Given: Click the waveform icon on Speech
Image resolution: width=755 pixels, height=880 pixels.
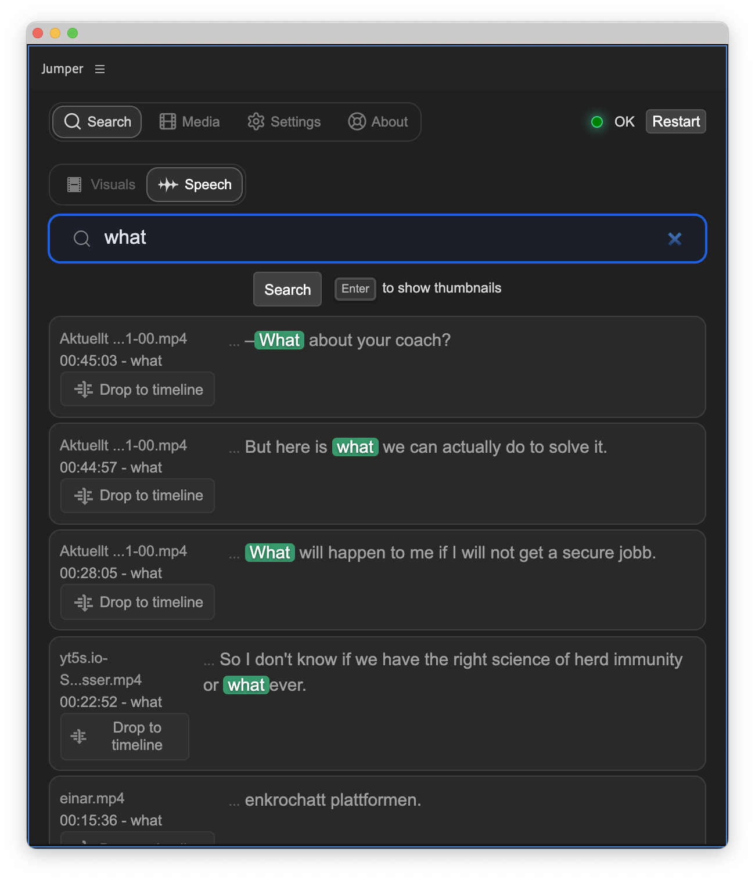Looking at the screenshot, I should pyautogui.click(x=168, y=185).
